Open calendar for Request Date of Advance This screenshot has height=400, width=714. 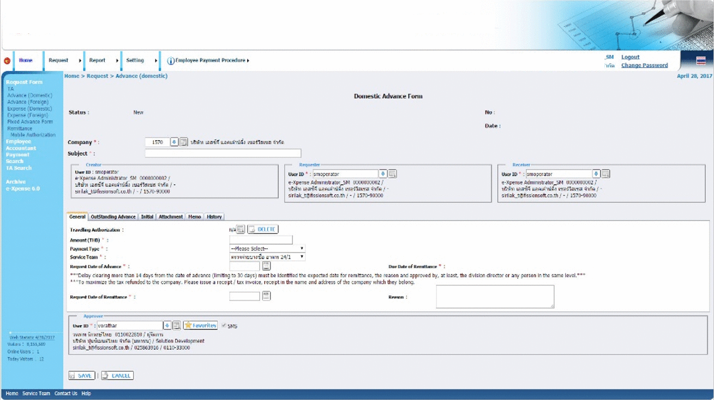point(266,266)
